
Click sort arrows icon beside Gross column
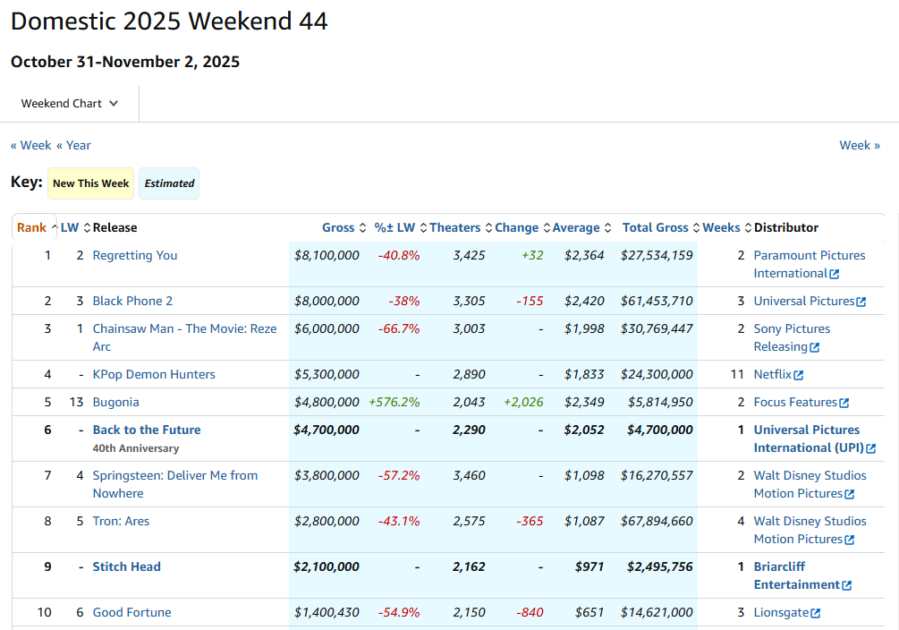362,228
